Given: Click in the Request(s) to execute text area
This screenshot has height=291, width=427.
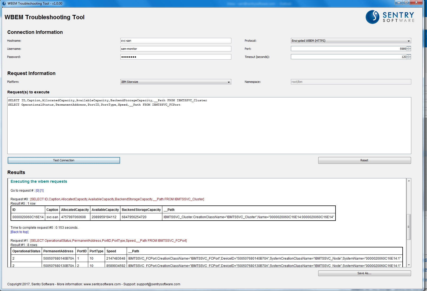Looking at the screenshot, I should pos(209,126).
